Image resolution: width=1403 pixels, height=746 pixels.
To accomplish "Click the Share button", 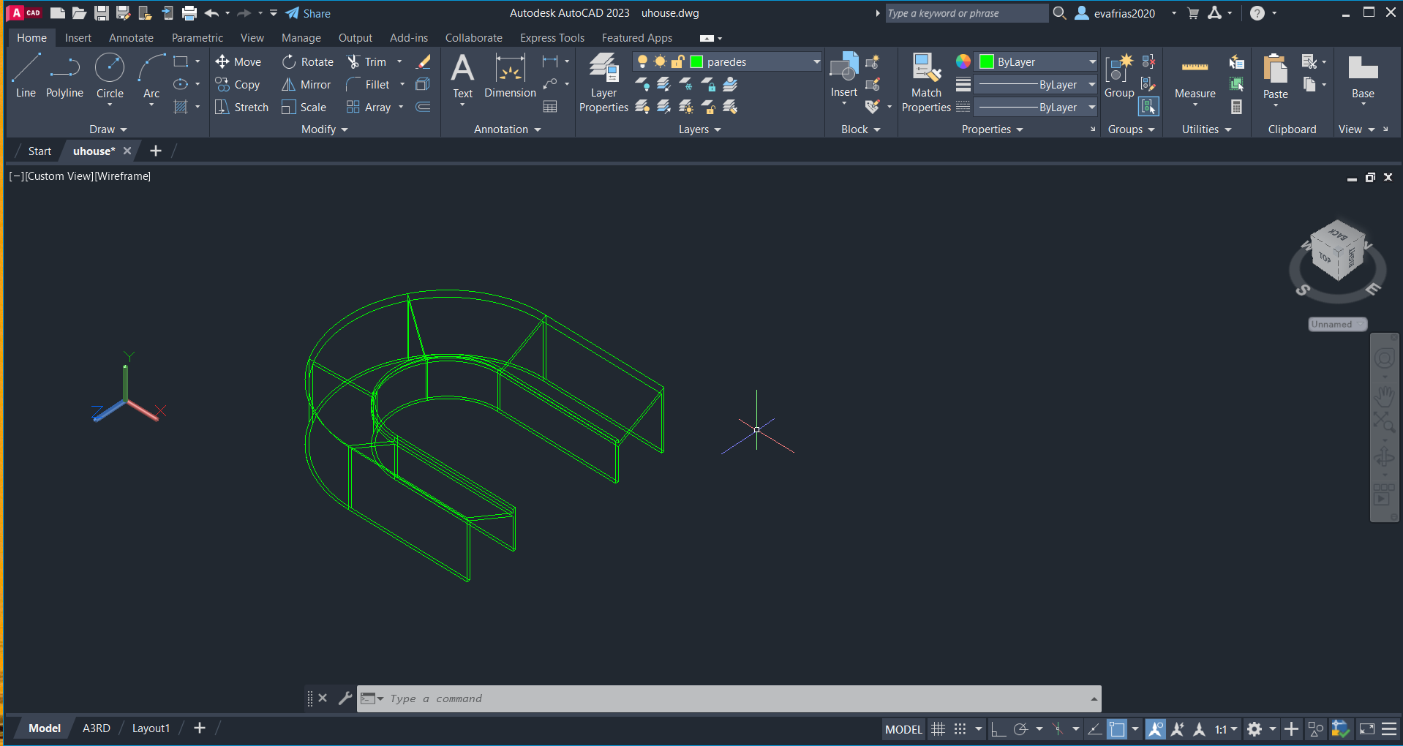I will coord(308,13).
